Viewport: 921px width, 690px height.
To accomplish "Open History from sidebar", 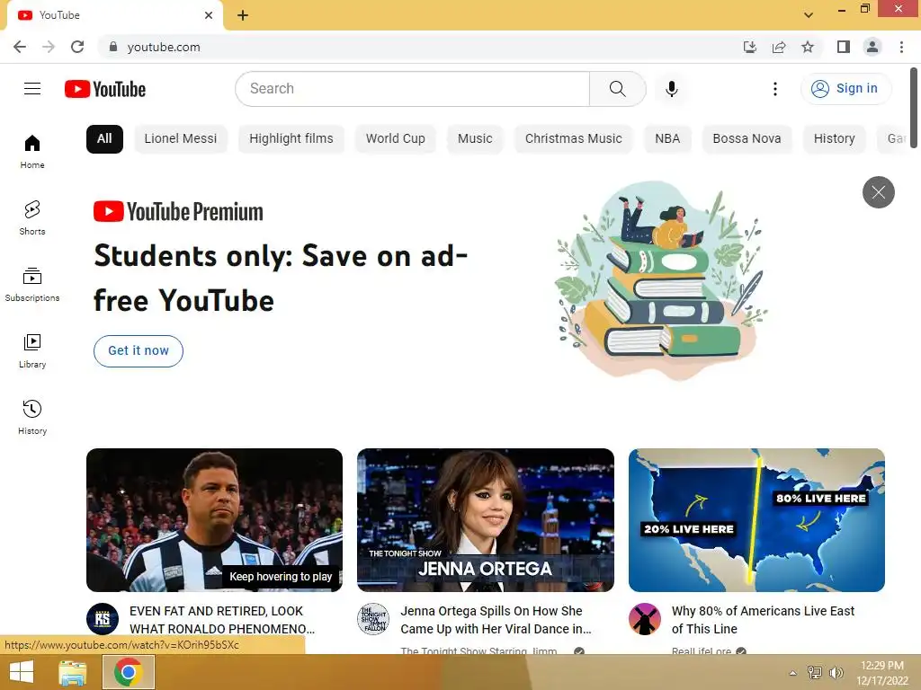I will (x=32, y=417).
